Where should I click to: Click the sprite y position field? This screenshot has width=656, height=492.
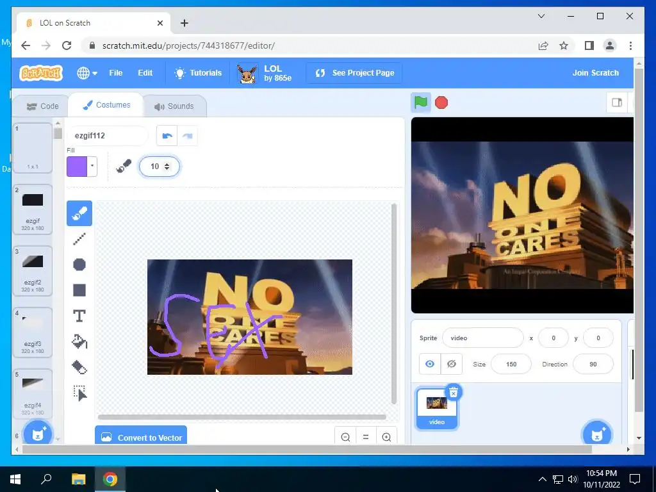[x=598, y=338]
